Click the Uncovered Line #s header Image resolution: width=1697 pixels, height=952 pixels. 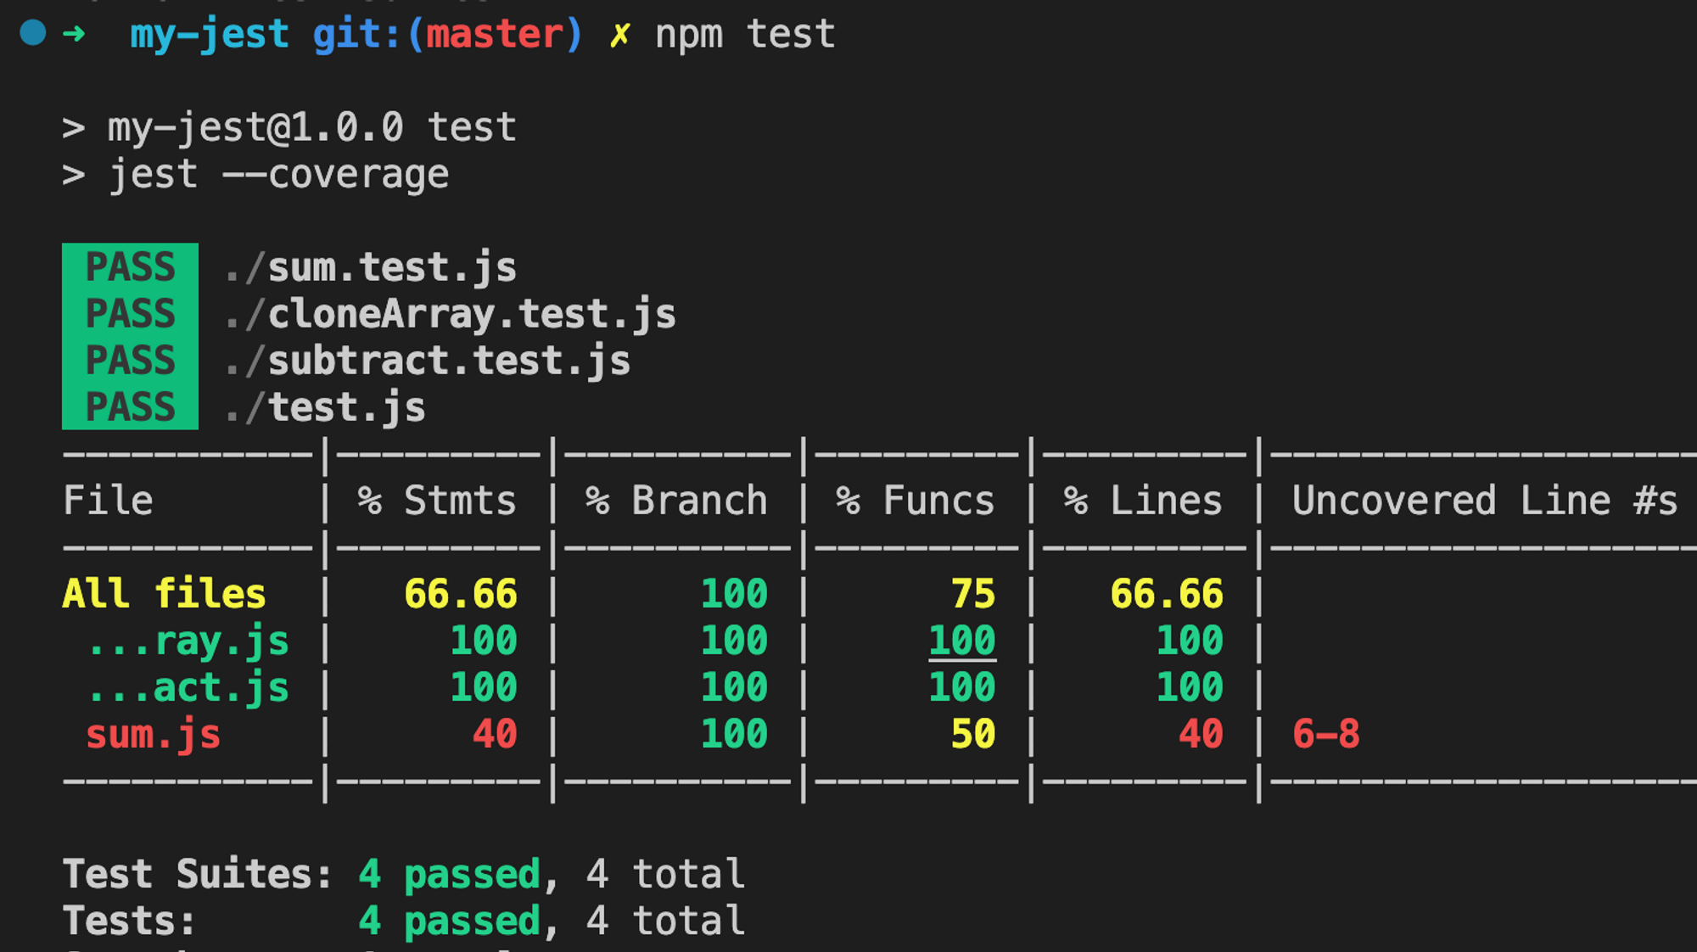(x=1484, y=501)
